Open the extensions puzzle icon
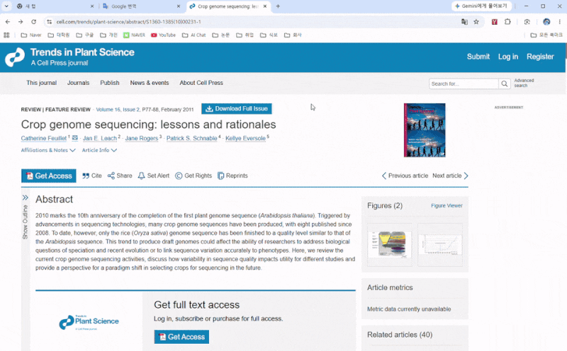 (x=507, y=22)
